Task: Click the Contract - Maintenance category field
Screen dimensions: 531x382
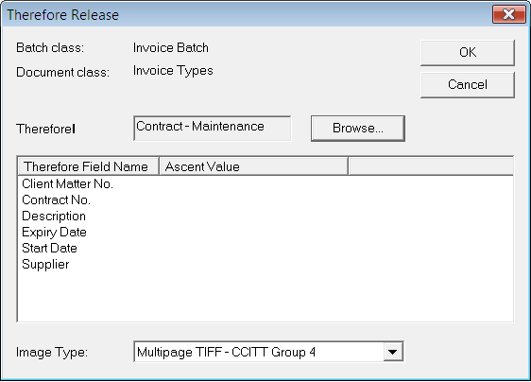Action: click(x=213, y=129)
